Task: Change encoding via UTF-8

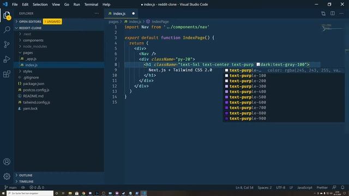Action: (x=280, y=187)
